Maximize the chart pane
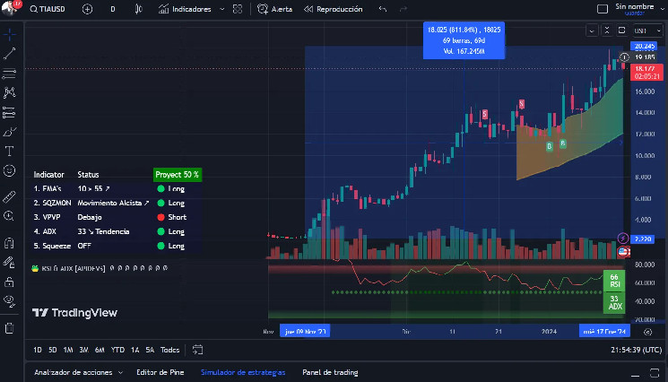 point(621,30)
